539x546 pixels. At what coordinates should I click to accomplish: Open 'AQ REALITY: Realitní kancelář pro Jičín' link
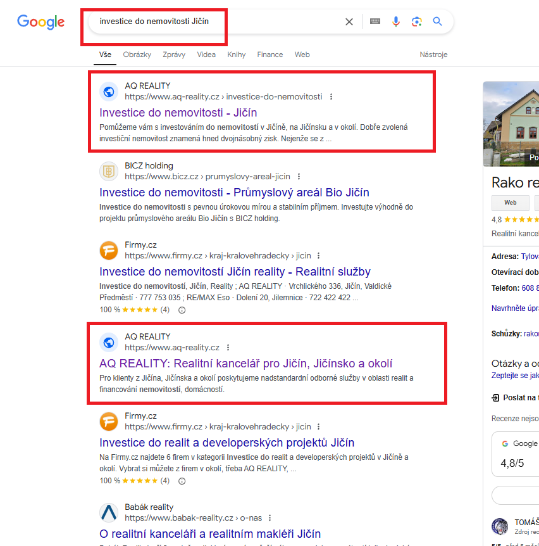245,363
